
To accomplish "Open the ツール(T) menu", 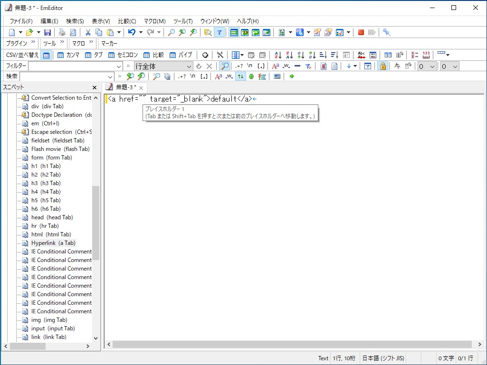I will tap(183, 21).
